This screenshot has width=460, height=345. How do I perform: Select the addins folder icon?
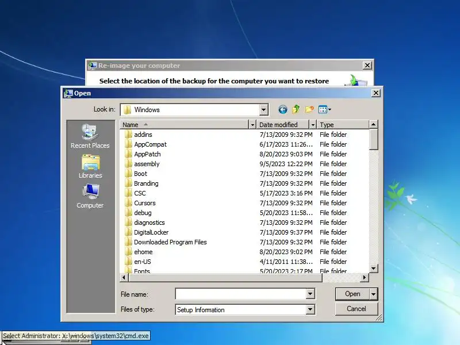(128, 135)
